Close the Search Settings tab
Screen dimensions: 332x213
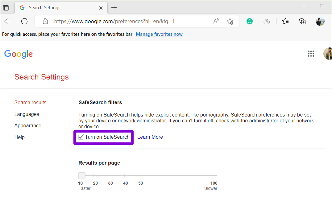pos(101,8)
